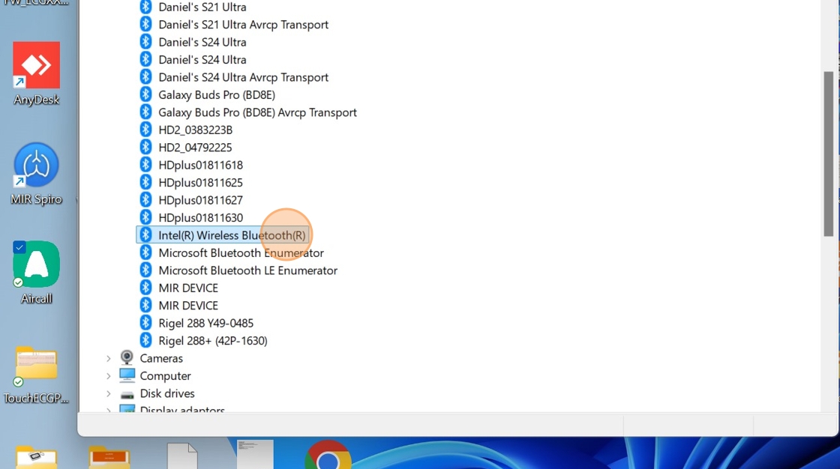The height and width of the screenshot is (469, 840).
Task: Click the Computer monitor icon
Action: point(127,375)
